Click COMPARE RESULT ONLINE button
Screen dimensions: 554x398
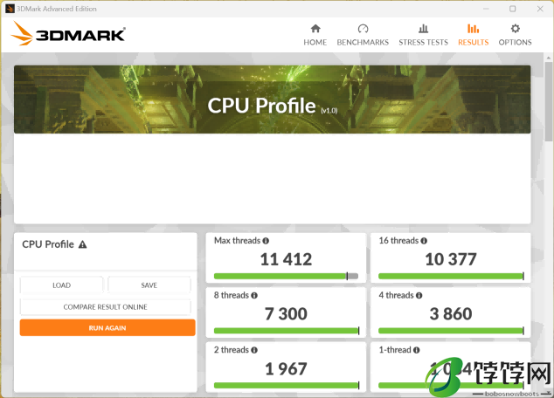point(105,307)
